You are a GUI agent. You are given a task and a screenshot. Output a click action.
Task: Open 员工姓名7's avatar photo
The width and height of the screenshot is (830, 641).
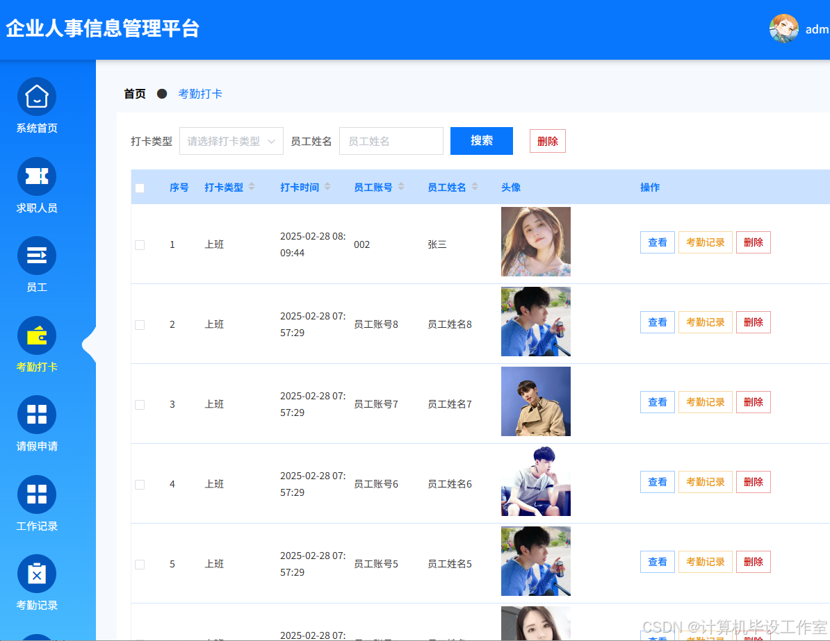536,401
